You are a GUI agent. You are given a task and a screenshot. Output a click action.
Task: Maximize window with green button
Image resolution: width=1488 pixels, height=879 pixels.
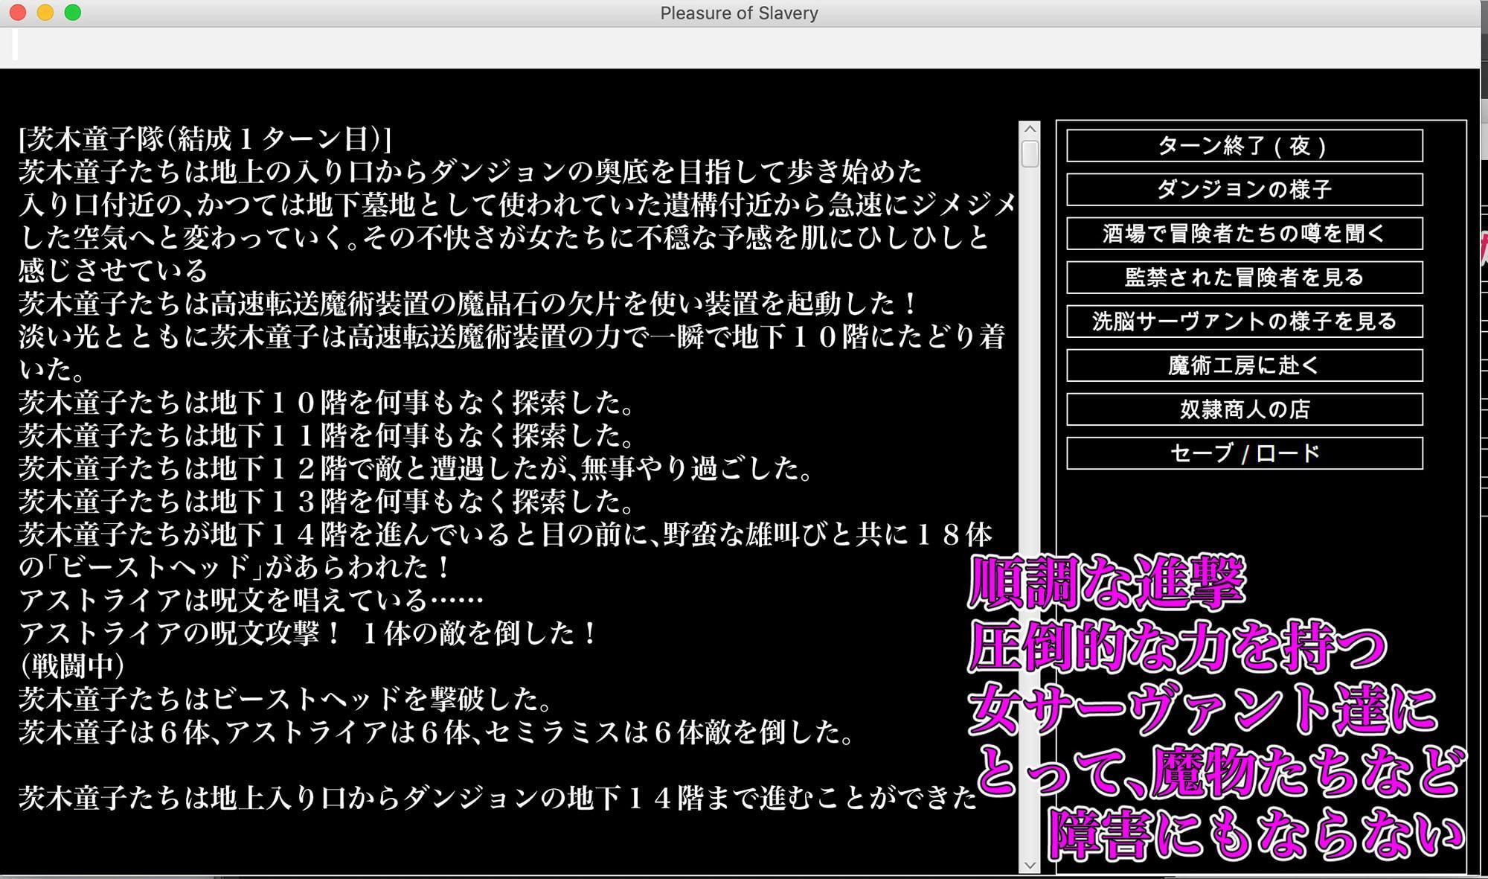[x=73, y=13]
